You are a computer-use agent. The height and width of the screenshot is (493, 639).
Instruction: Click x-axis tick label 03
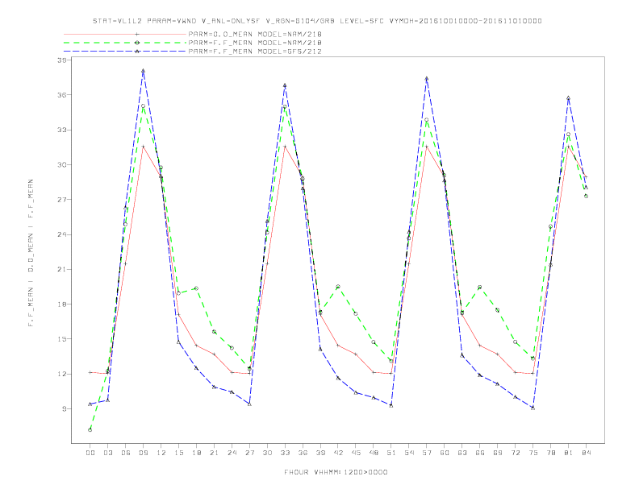107,453
